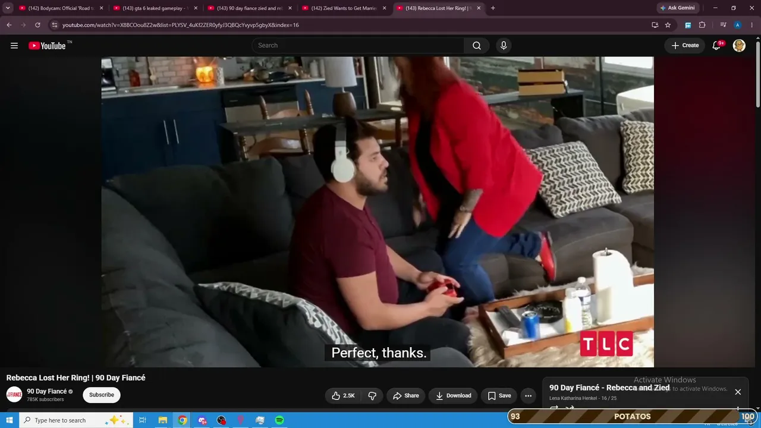The image size is (761, 428).
Task: Expand the tab search dropdown arrow
Action: click(x=8, y=8)
